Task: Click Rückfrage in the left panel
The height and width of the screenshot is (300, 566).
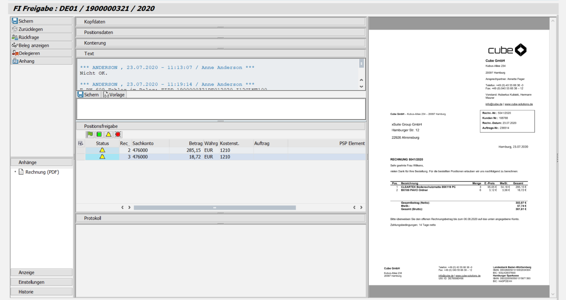Action: [41, 37]
